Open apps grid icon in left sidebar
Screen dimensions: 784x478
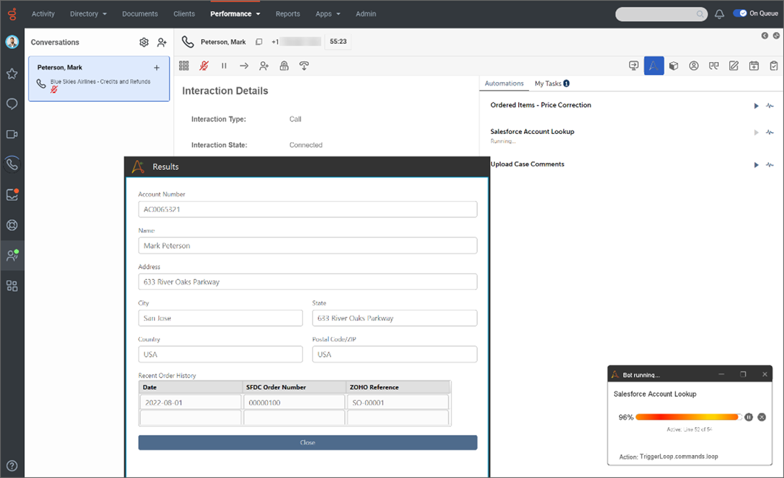(12, 286)
